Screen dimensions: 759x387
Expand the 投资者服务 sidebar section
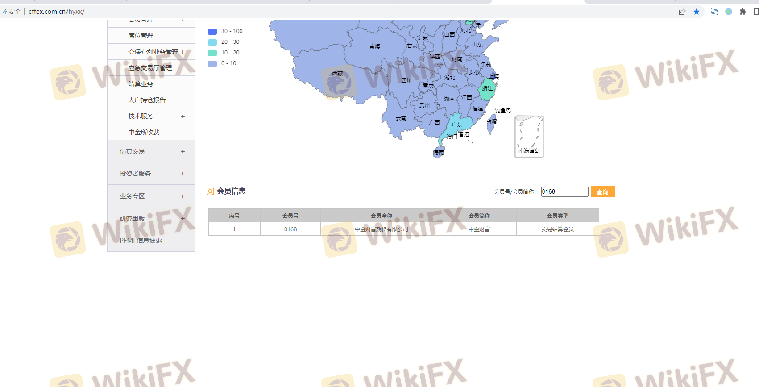[x=182, y=174]
